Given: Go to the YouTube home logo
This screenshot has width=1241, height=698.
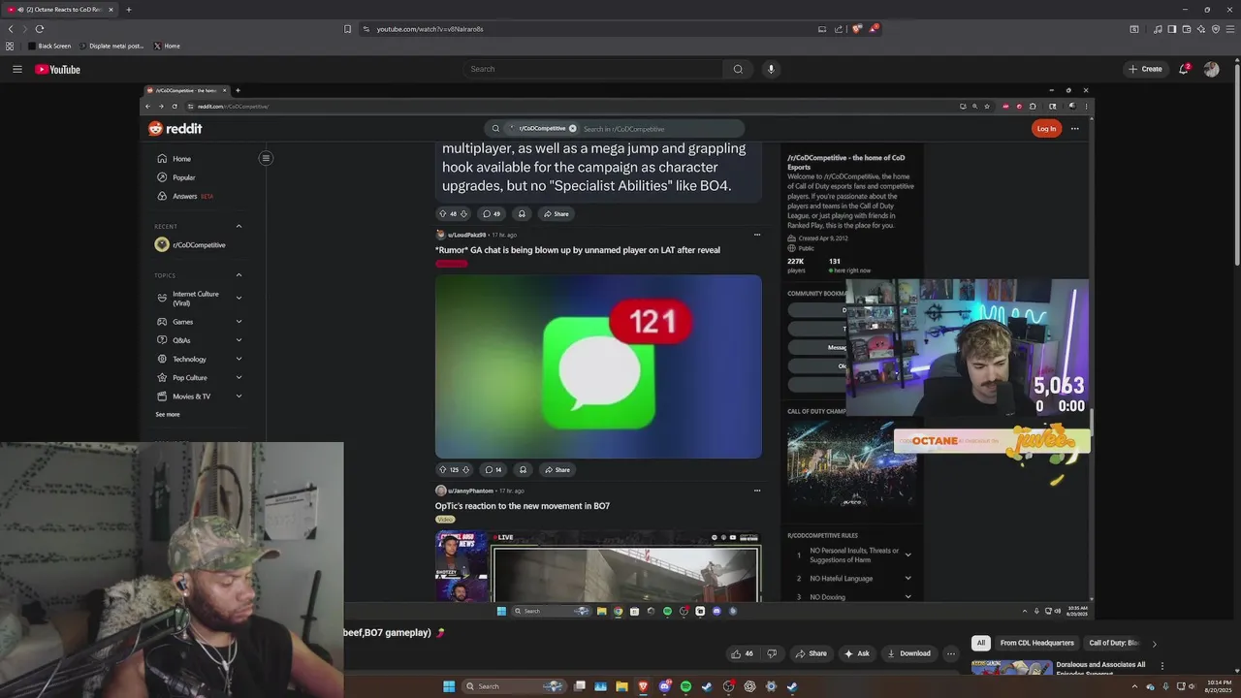Looking at the screenshot, I should (57, 69).
